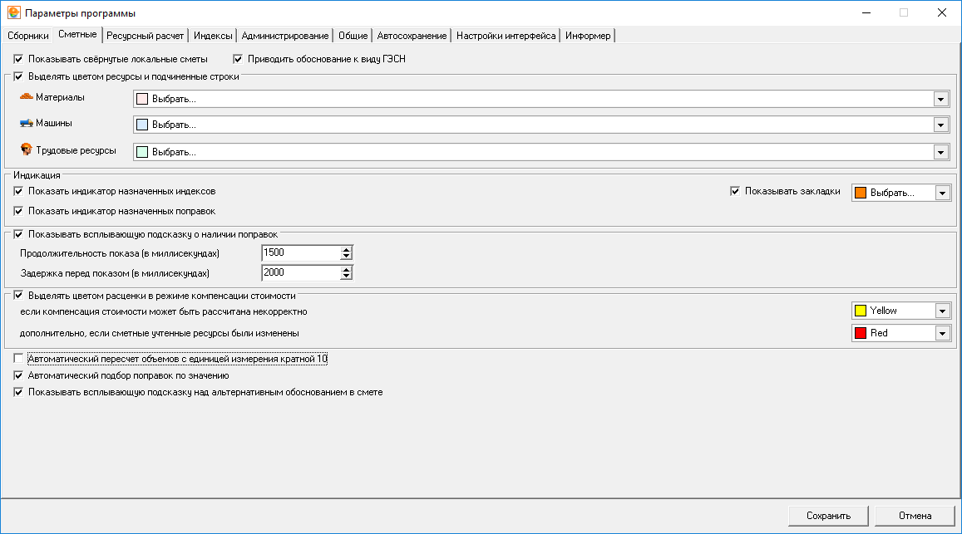Viewport: 962px width, 534px height.
Task: Click the yellow color swatch
Action: [x=861, y=311]
